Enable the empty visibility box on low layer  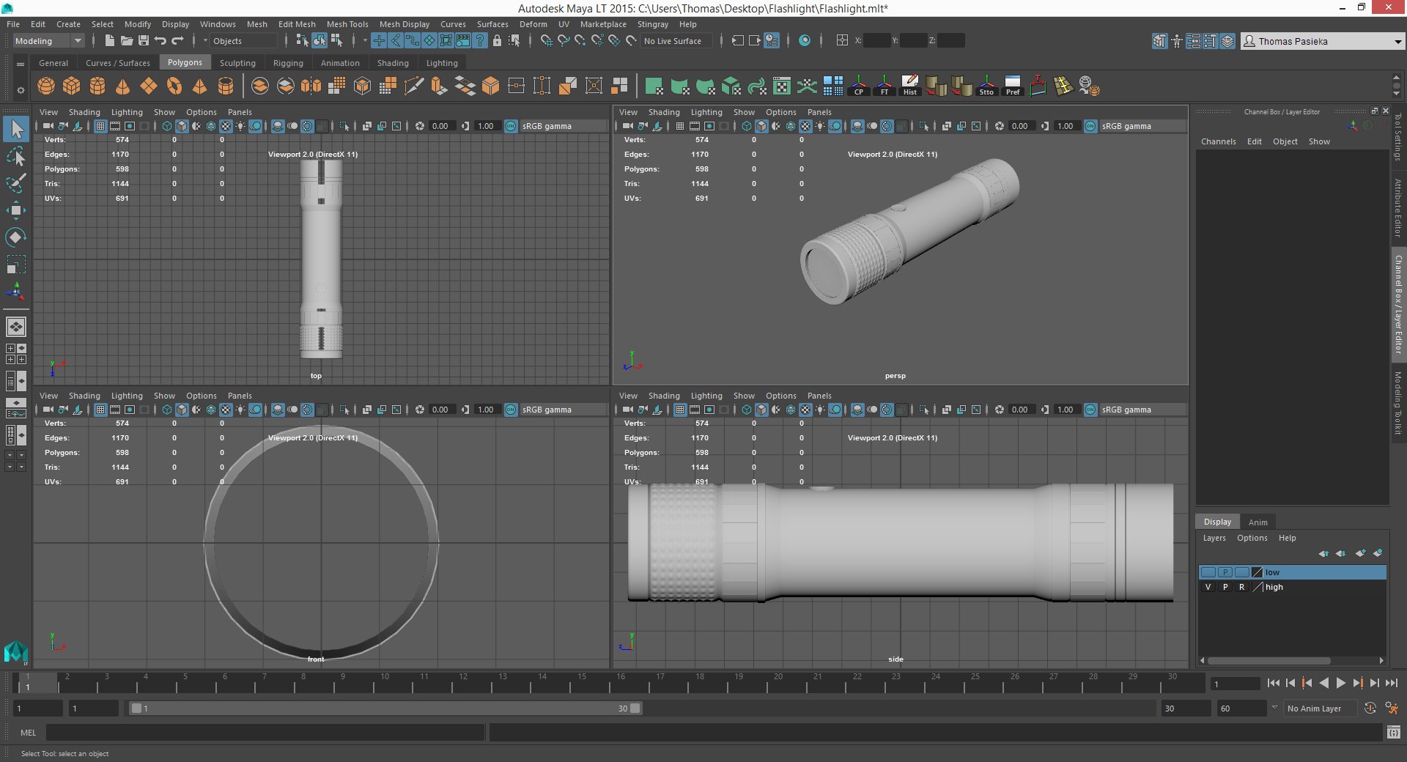tap(1208, 572)
